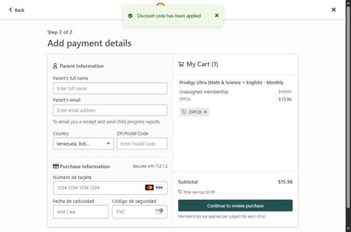
Task: Close the checkout page with X
Action: click(x=334, y=9)
